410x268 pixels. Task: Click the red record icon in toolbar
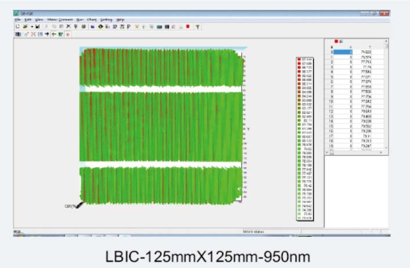pos(187,27)
